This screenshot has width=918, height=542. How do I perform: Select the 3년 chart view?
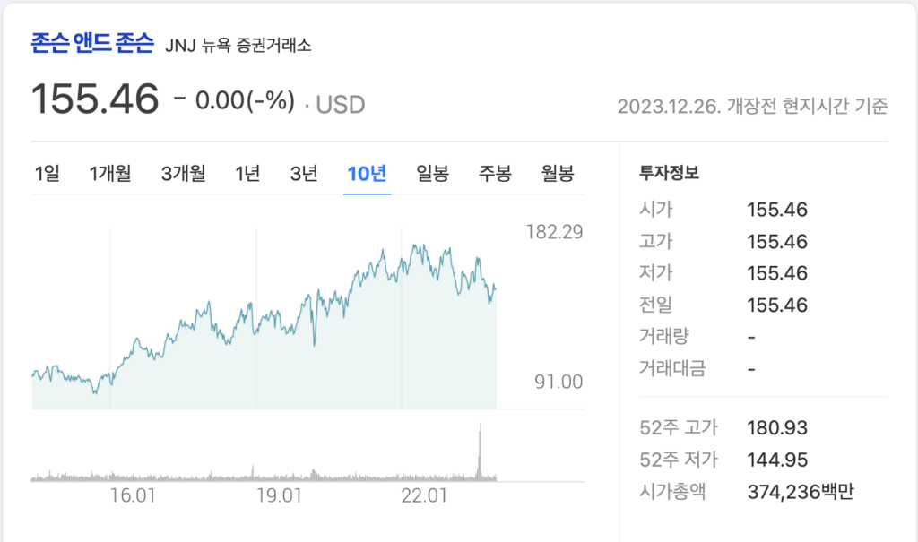304,176
